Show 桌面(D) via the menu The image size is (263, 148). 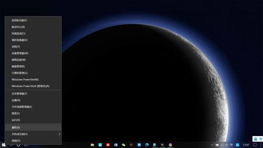coord(33,141)
